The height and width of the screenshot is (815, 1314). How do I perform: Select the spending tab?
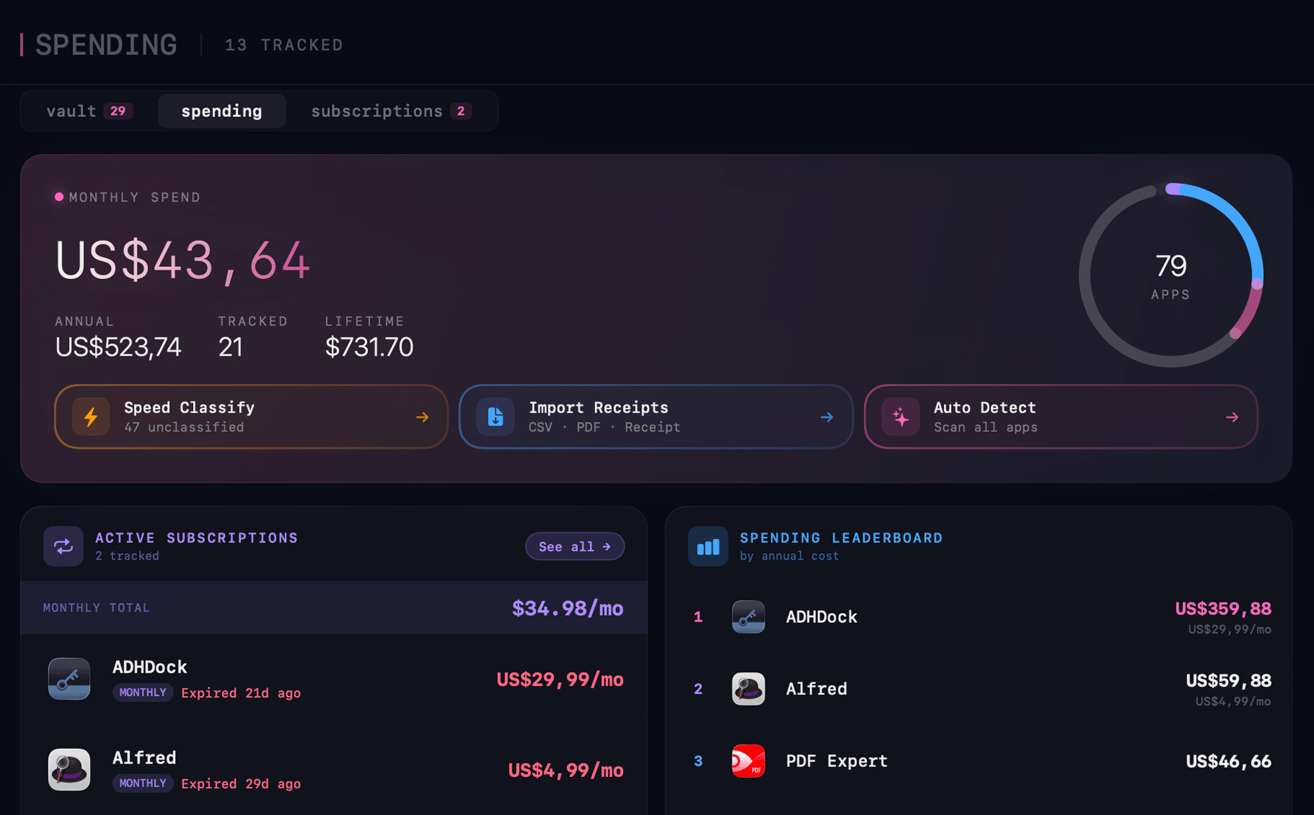221,111
